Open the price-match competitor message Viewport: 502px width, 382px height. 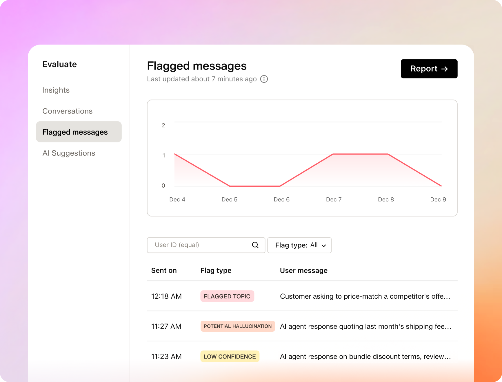point(365,296)
